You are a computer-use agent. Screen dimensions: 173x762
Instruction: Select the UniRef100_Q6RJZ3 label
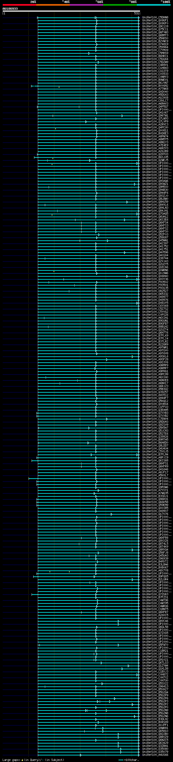pyautogui.click(x=155, y=386)
